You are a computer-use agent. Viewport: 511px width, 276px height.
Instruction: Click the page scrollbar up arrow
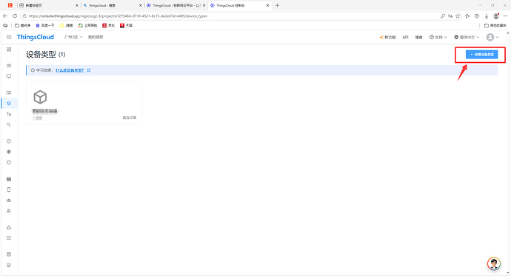click(x=508, y=33)
